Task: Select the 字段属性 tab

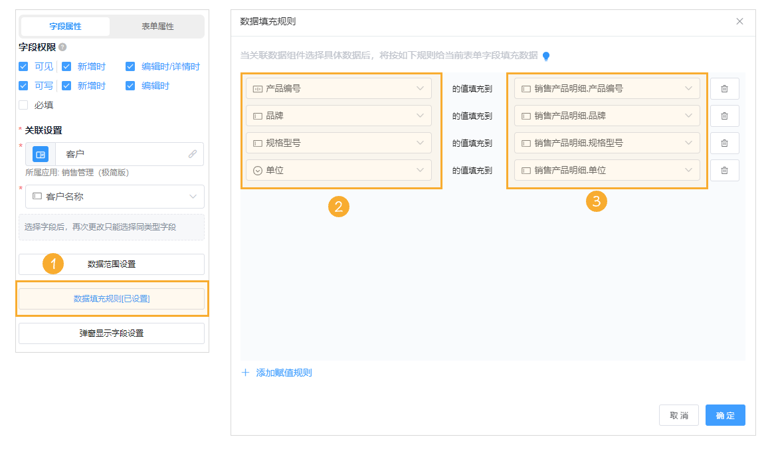Action: 64,27
